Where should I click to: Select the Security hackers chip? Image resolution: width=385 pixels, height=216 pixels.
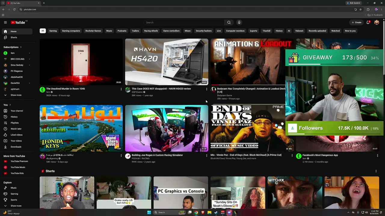click(204, 31)
